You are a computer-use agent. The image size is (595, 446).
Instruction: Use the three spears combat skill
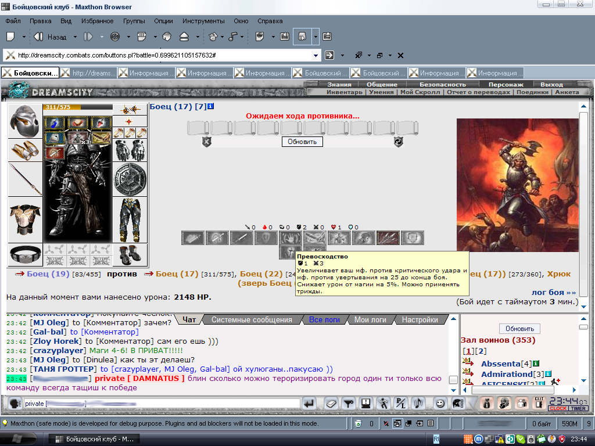click(388, 238)
